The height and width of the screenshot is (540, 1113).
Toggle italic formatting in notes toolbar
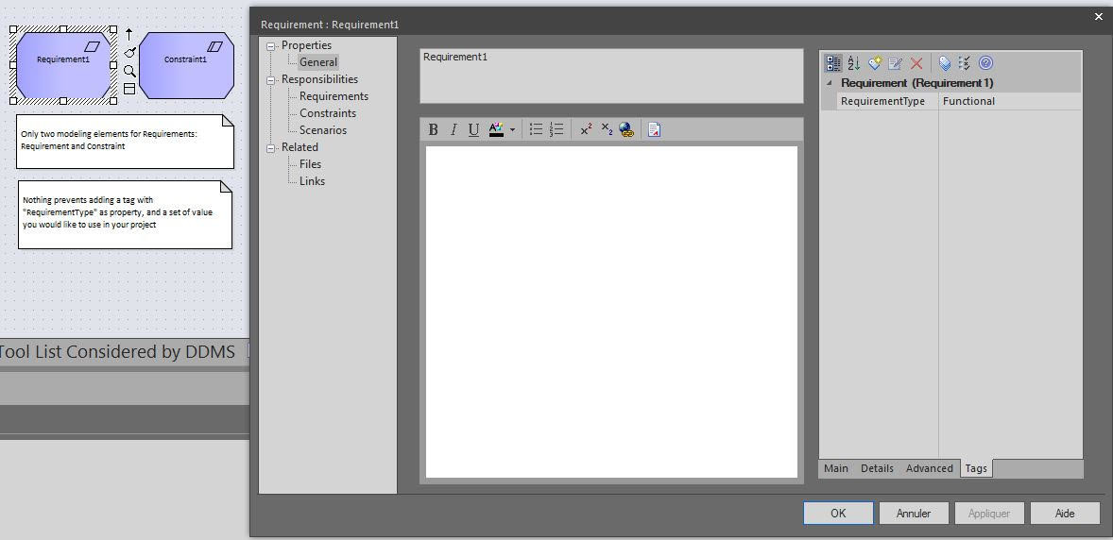tap(453, 129)
